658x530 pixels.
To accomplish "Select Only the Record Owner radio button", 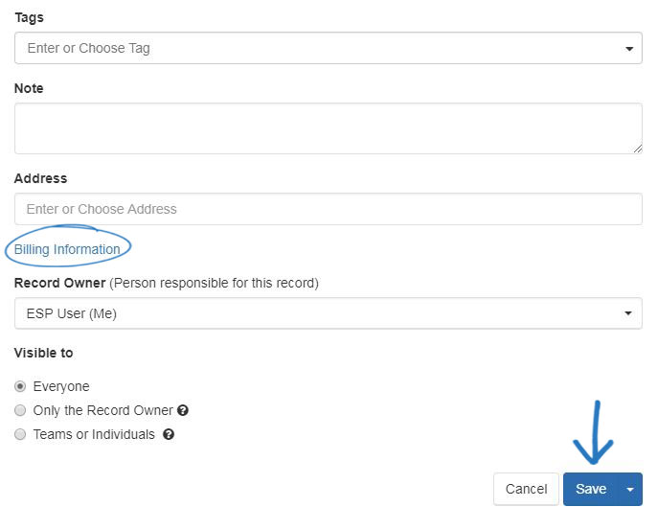I will click(20, 410).
